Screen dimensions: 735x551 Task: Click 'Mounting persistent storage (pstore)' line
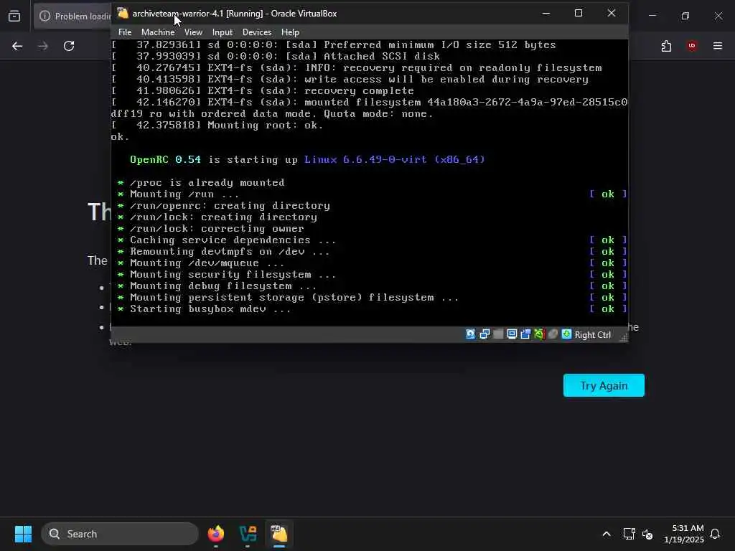[294, 298]
